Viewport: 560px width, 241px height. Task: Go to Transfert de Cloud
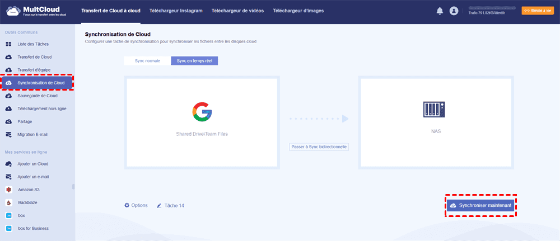tap(35, 57)
